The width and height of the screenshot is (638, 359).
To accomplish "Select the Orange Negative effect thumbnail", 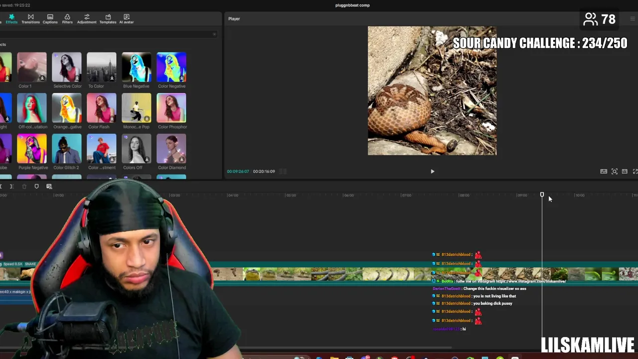I will point(67,108).
